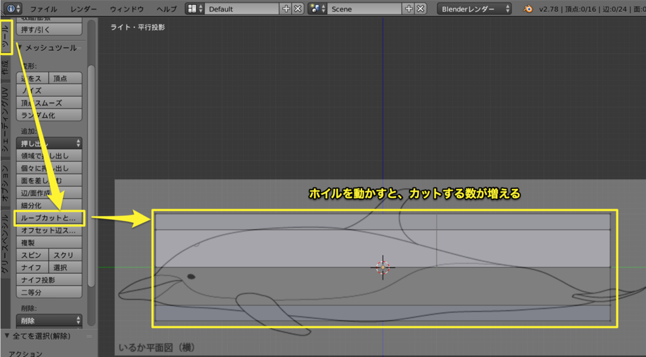This screenshot has height=357, width=646.
Task: Open the 削除 dropdown
Action: coord(49,320)
